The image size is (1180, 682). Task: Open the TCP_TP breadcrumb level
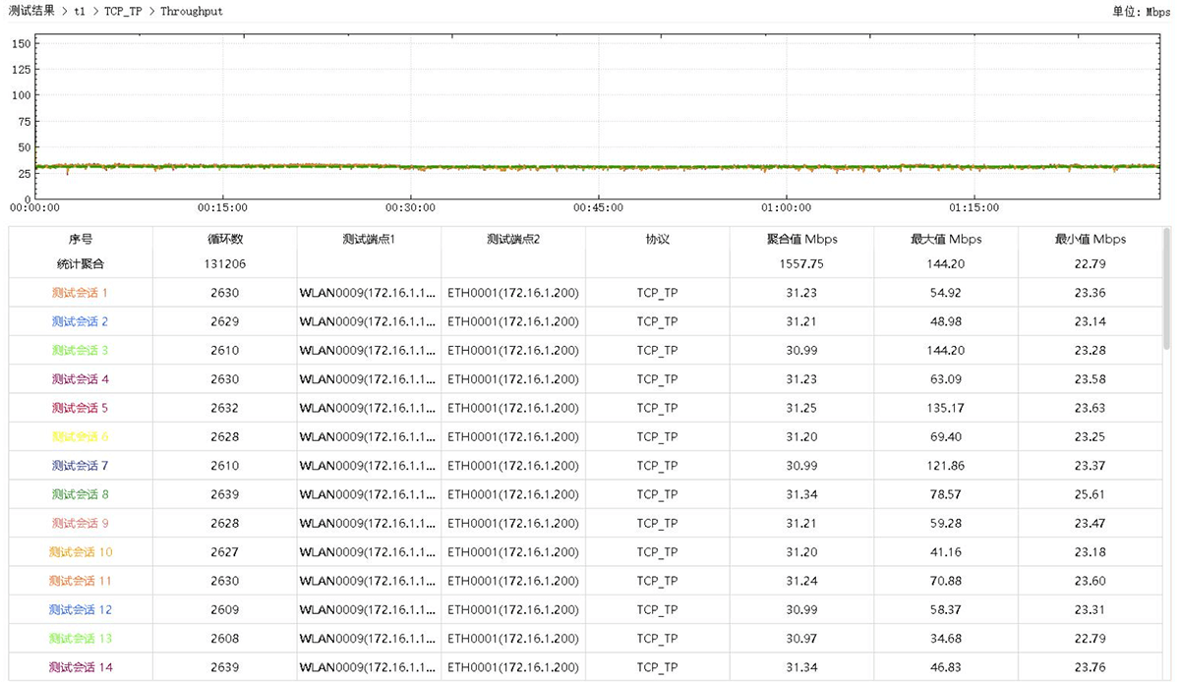[123, 11]
